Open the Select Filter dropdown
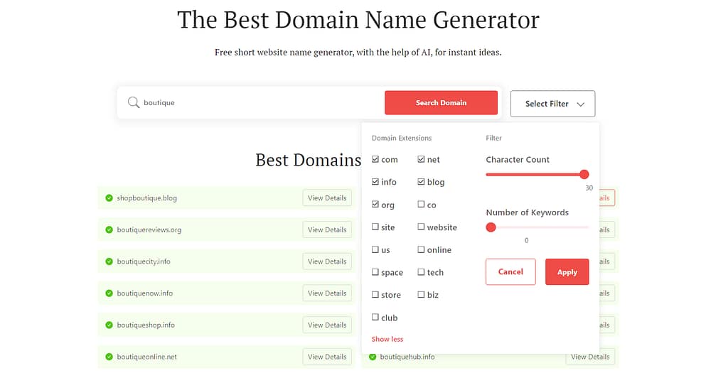This screenshot has width=706, height=373. pyautogui.click(x=552, y=104)
